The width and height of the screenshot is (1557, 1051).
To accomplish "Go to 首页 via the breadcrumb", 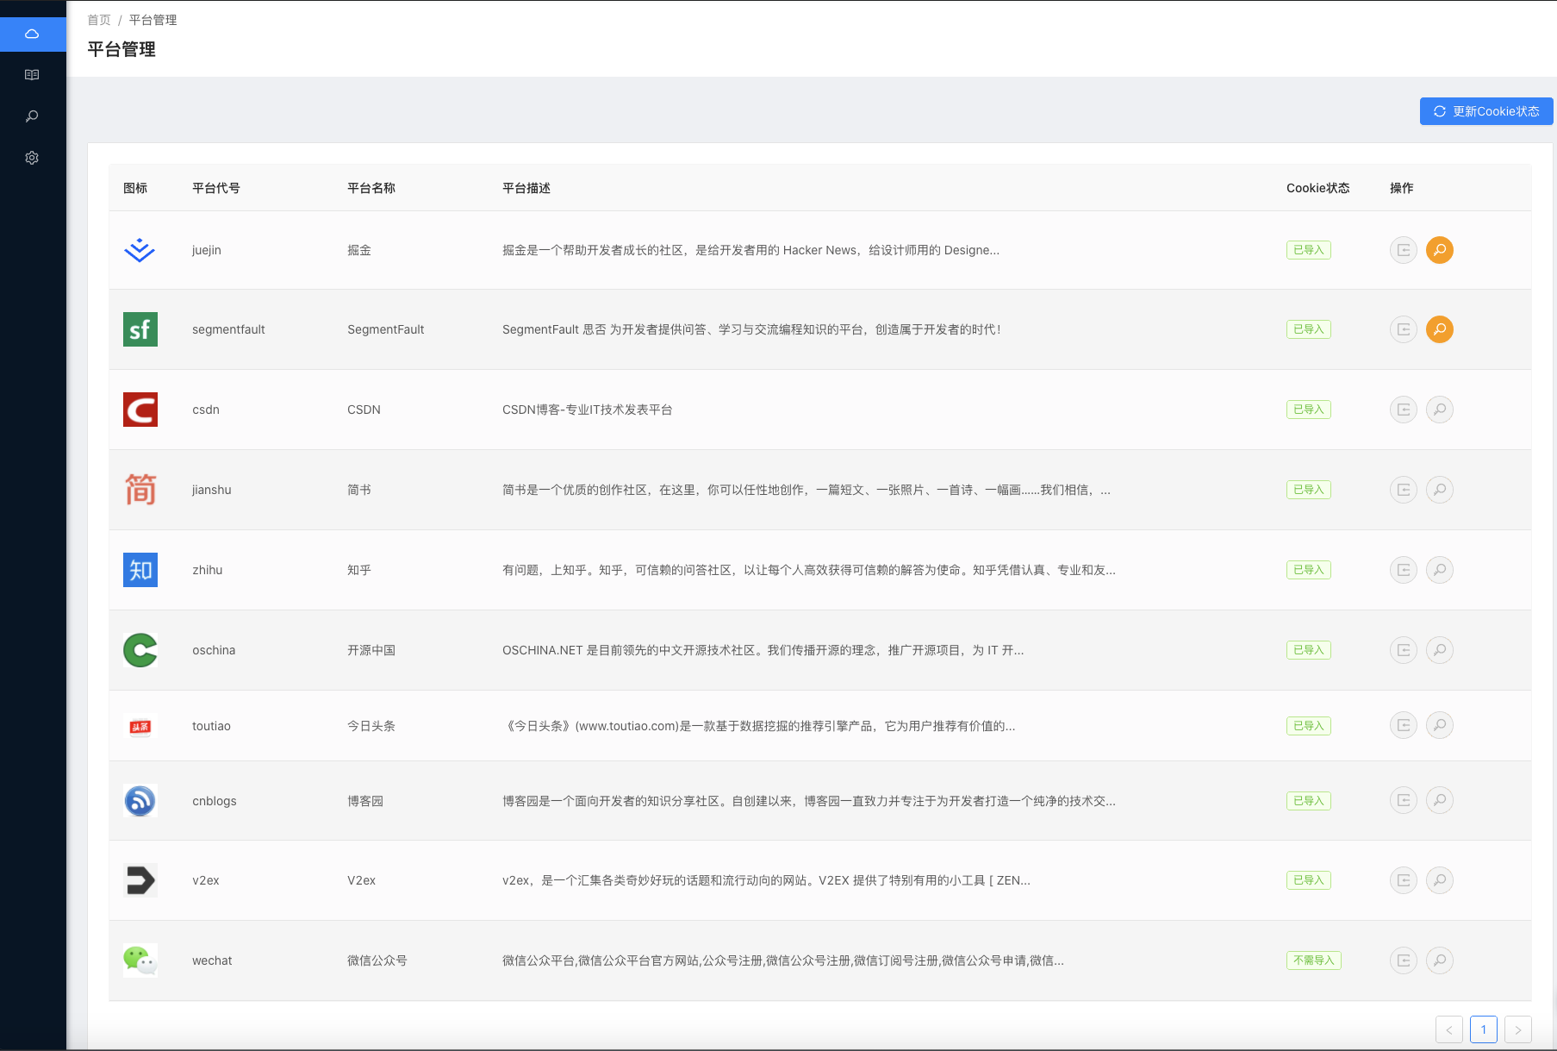I will coord(99,20).
